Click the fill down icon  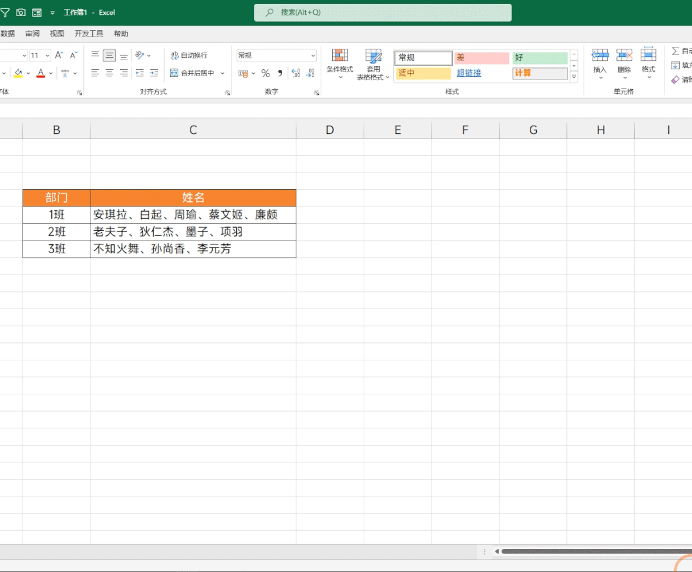coord(675,65)
